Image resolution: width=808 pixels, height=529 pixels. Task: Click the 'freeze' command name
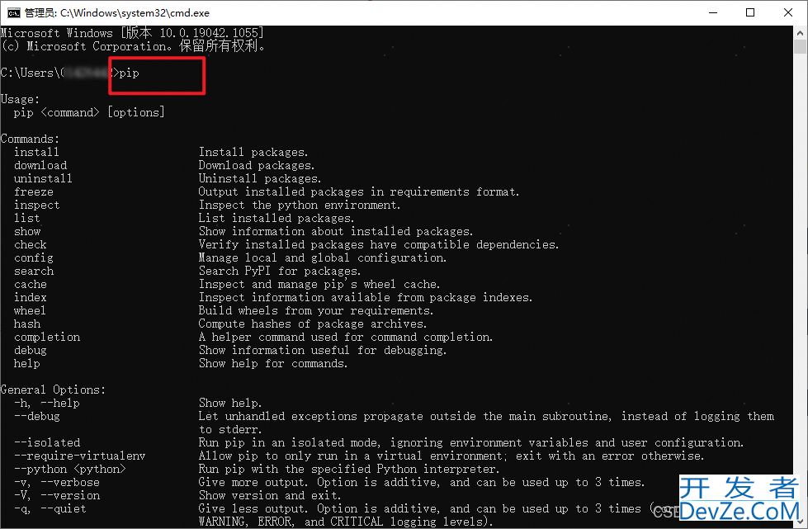34,192
